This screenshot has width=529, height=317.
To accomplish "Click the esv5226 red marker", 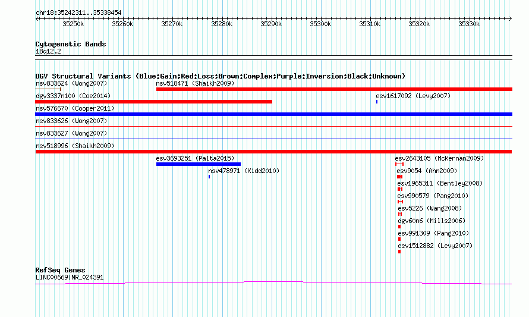I will point(400,214).
